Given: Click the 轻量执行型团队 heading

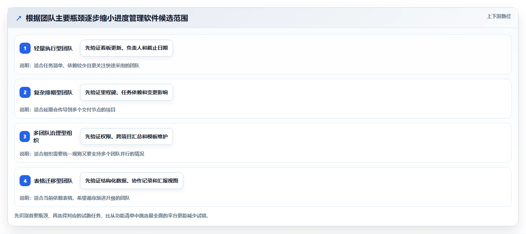Looking at the screenshot, I should click(53, 48).
